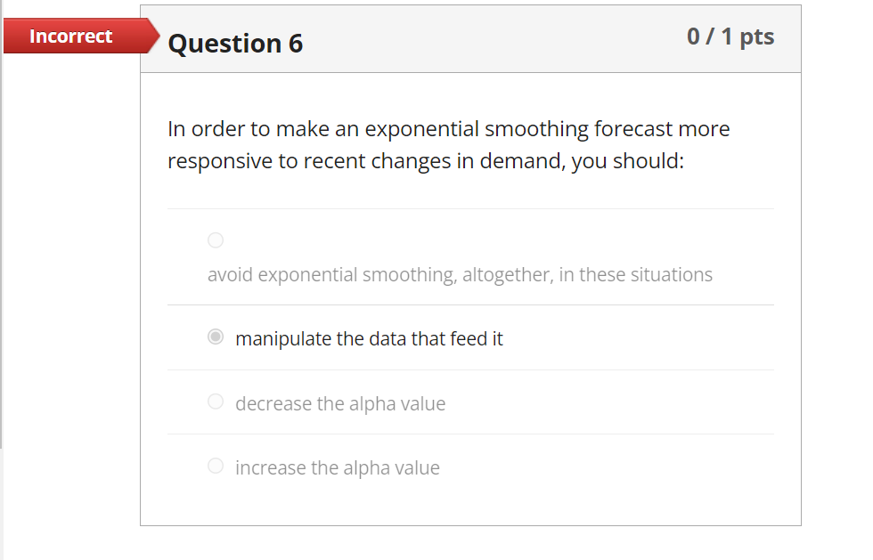Click the 'Question 6' heading
The width and height of the screenshot is (873, 560).
click(235, 43)
